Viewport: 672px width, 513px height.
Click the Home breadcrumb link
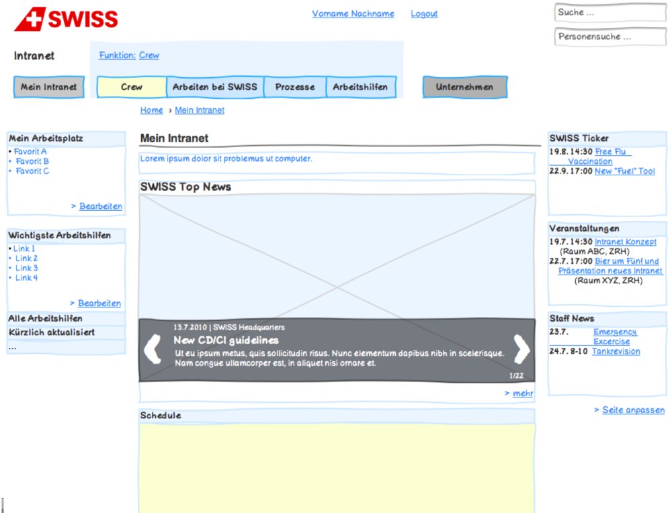(152, 110)
